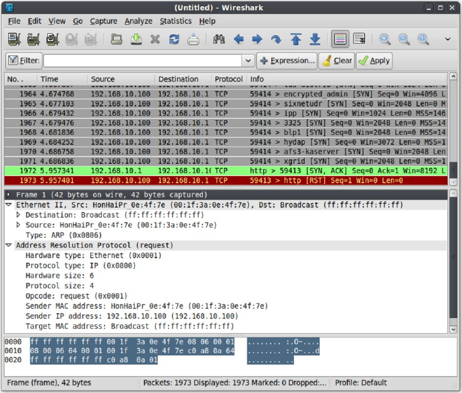Image resolution: width=462 pixels, height=393 pixels.
Task: Jump to the last packet icon
Action: (x=315, y=39)
